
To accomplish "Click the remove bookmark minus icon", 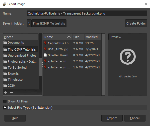I will click(11, 92).
